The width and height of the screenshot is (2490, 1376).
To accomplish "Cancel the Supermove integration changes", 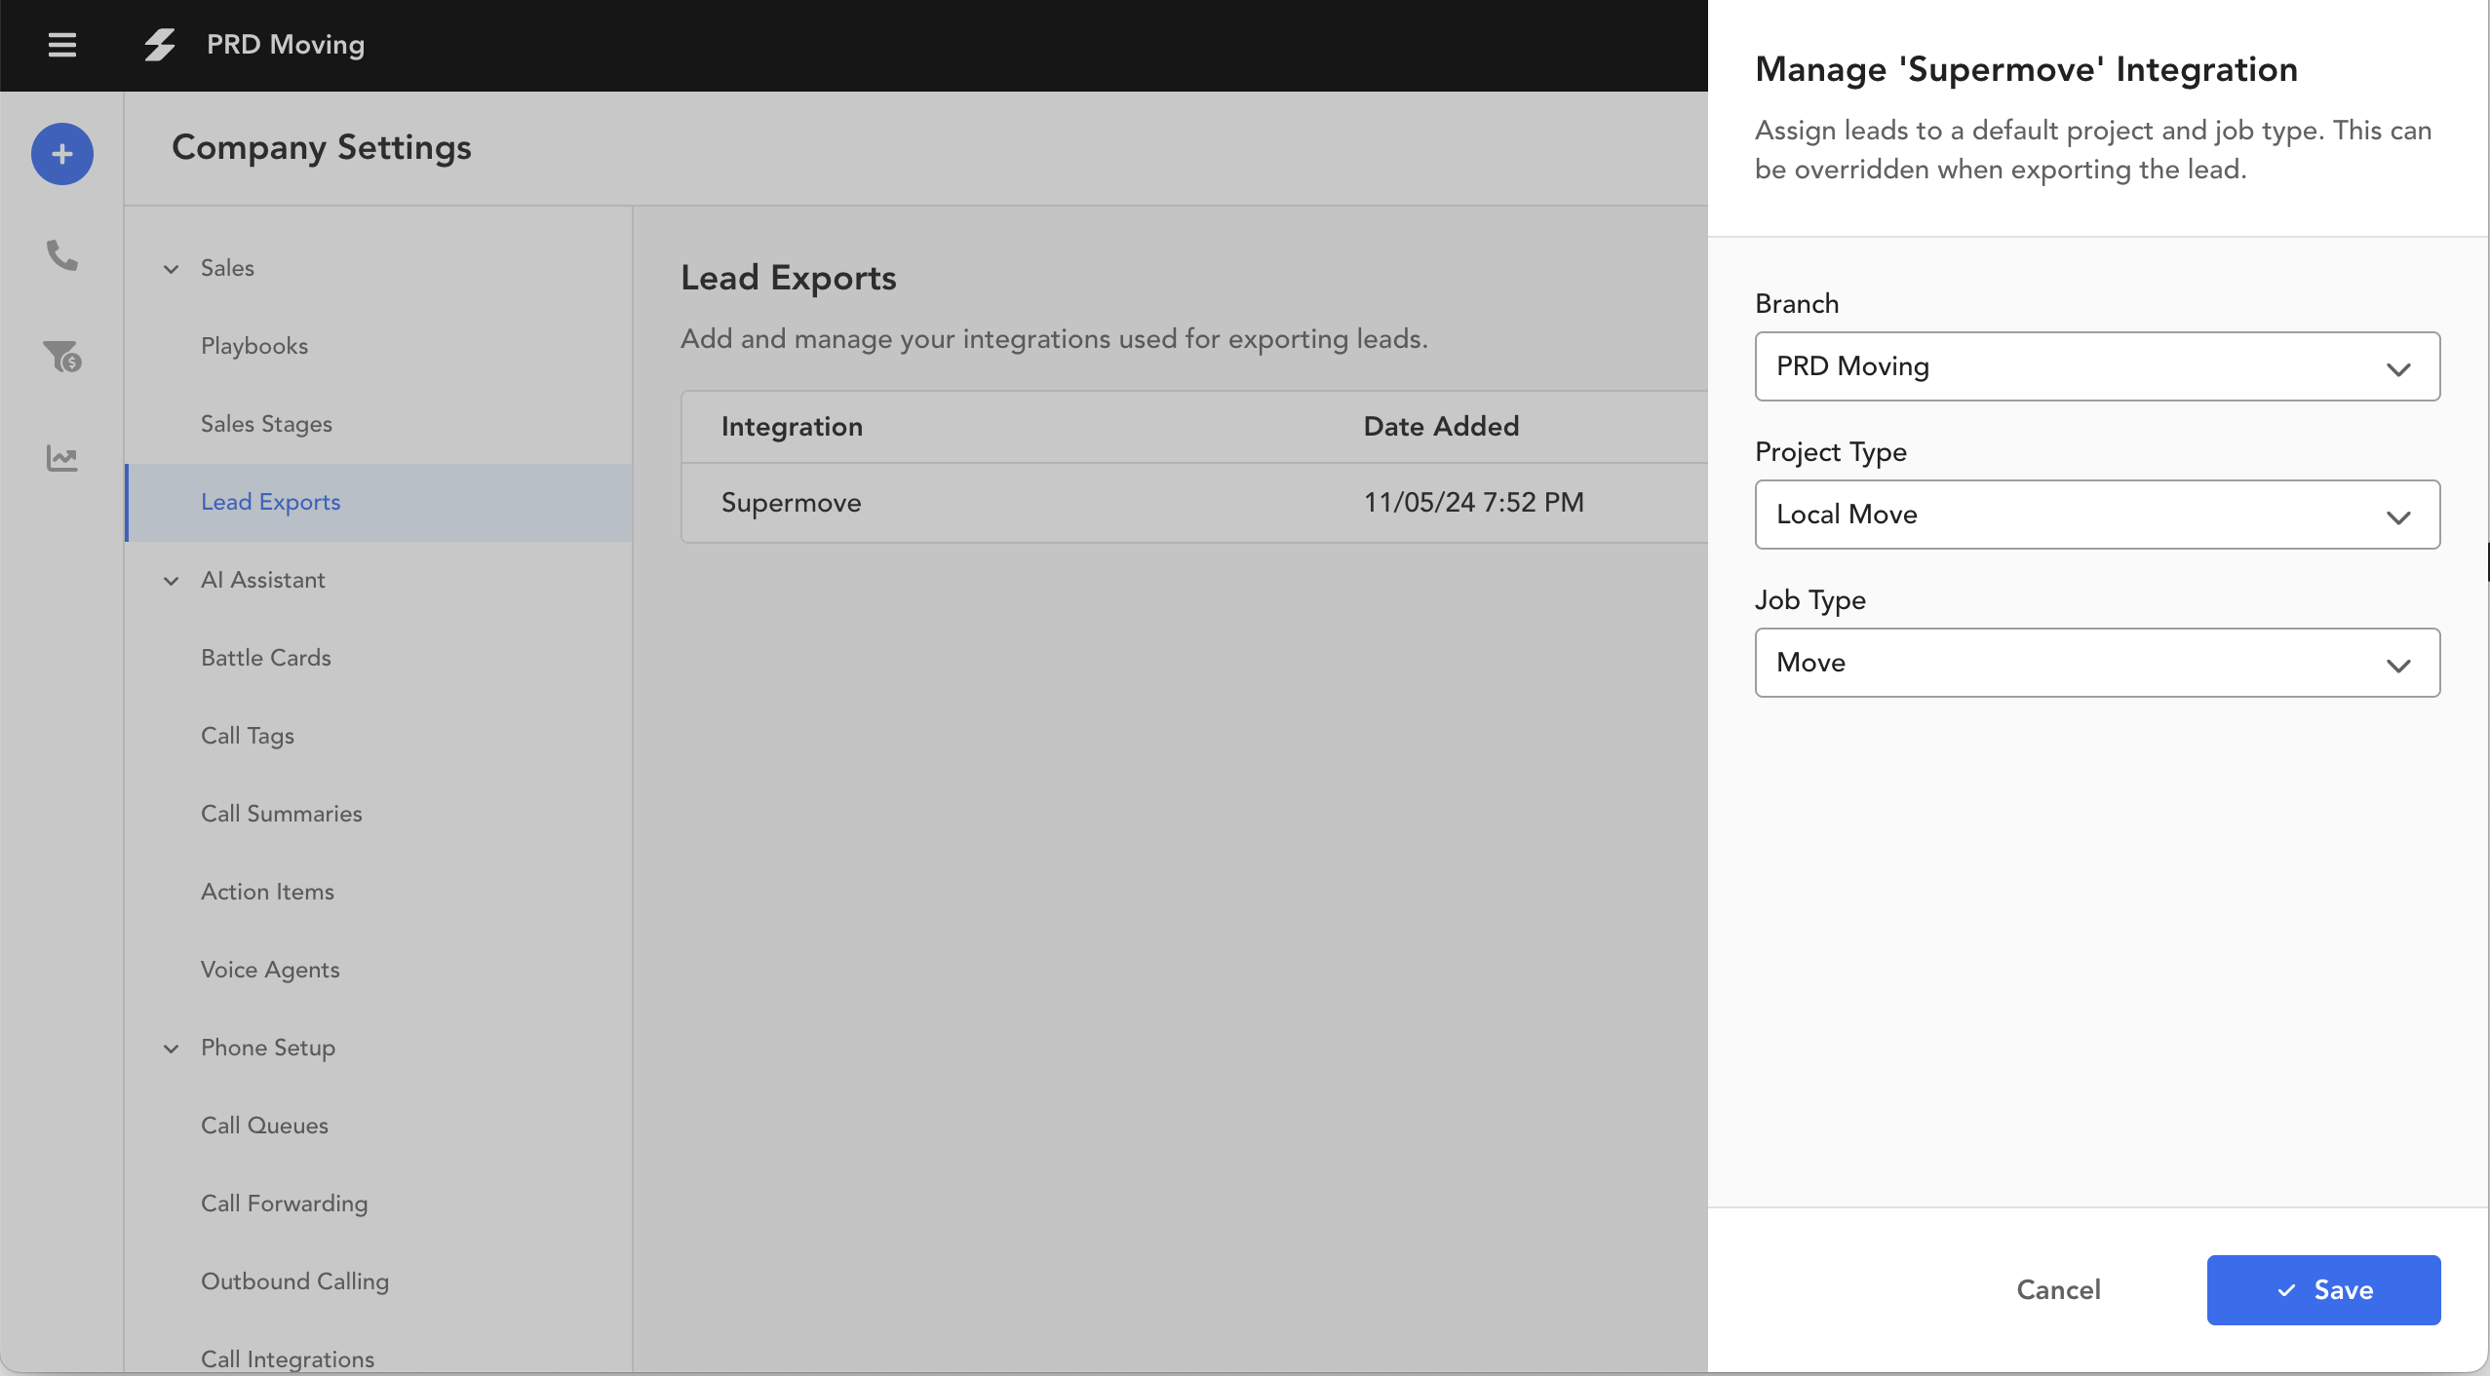I will coord(2057,1289).
